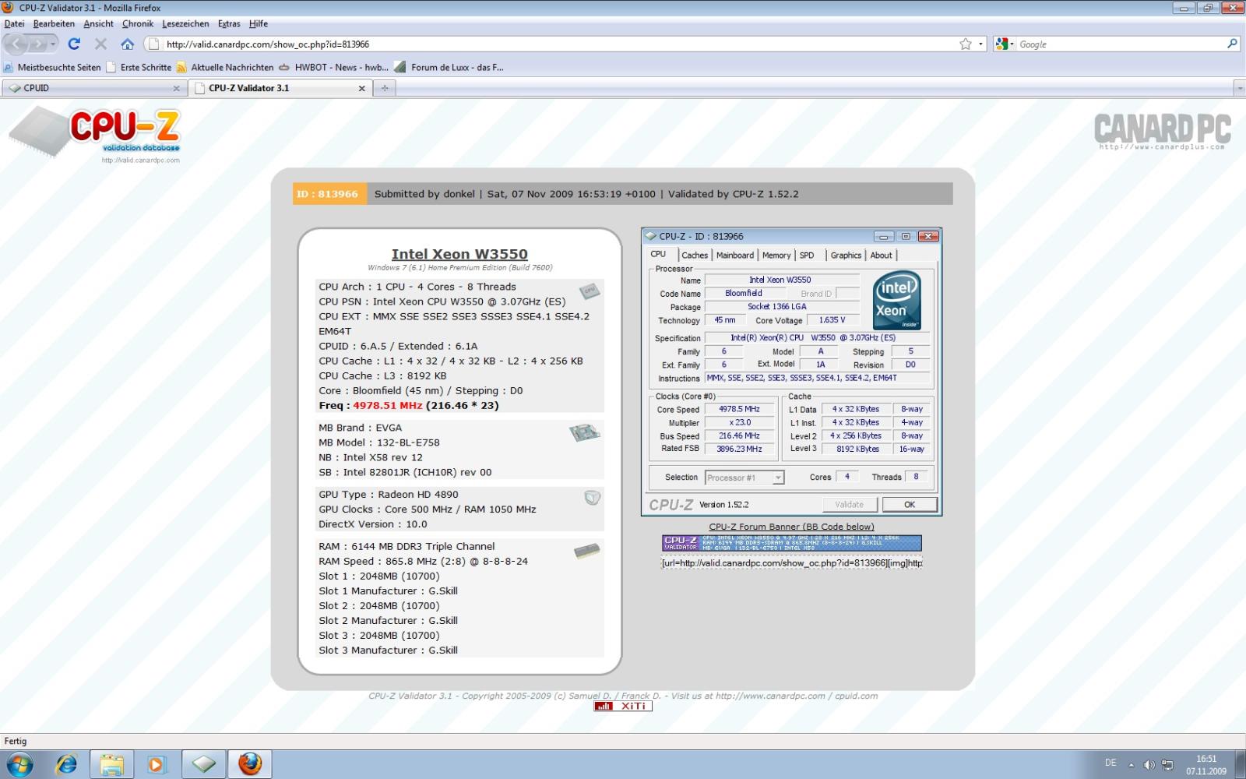Open the Hilfe menu
This screenshot has width=1246, height=779.
[x=259, y=24]
